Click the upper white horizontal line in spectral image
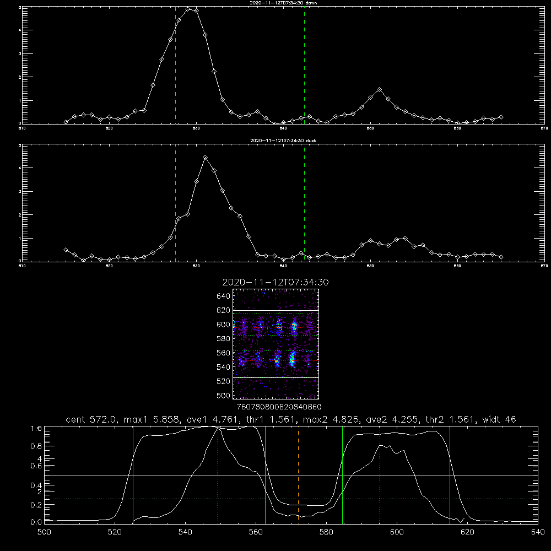 [x=276, y=310]
